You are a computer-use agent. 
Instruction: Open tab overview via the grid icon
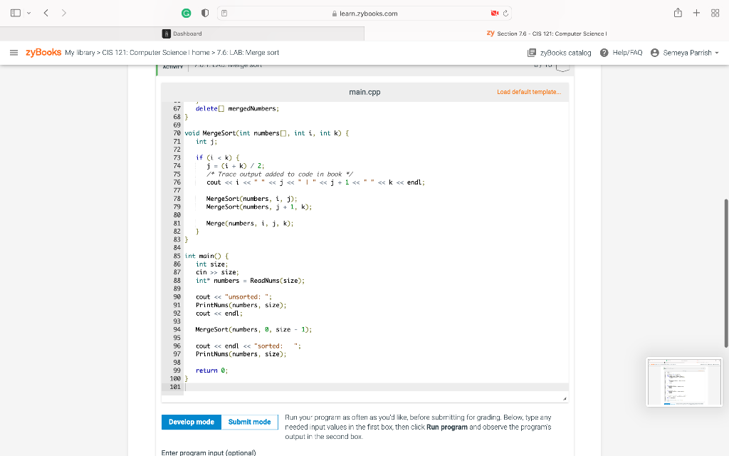click(715, 12)
